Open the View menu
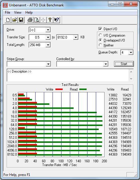This screenshot has width=140, height=180. click(18, 12)
